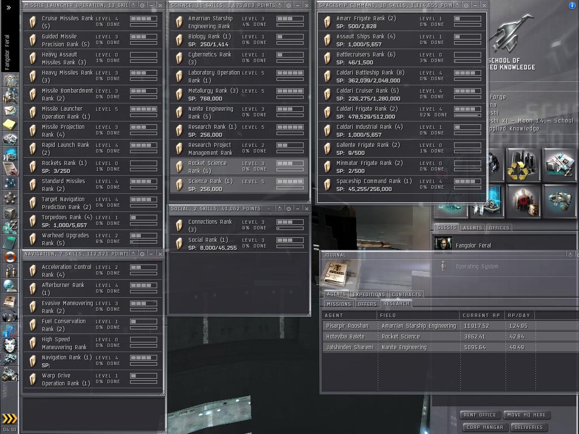Screen dimensions: 579x434
Task: Toggle pin on Spaceship Command window
Action: 457,5
